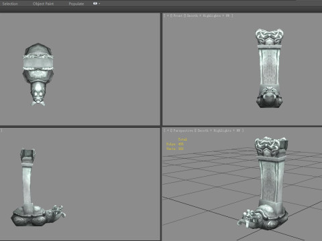This screenshot has width=322, height=241.
Task: Click the yellow Total statistics header
Action: pos(182,139)
